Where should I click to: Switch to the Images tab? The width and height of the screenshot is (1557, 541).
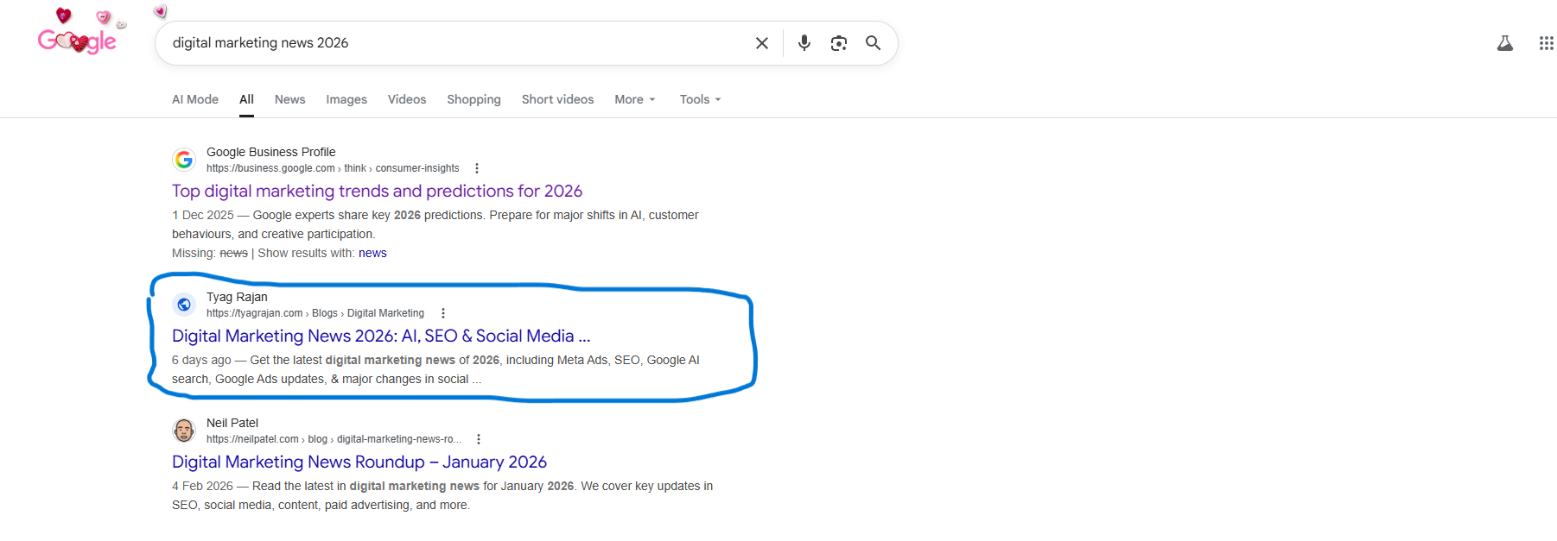click(x=346, y=99)
